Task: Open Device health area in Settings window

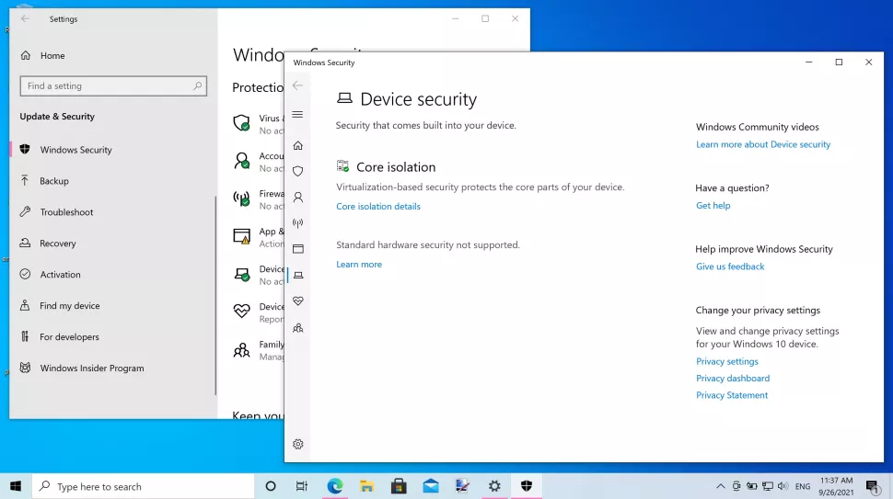Action: (x=258, y=312)
